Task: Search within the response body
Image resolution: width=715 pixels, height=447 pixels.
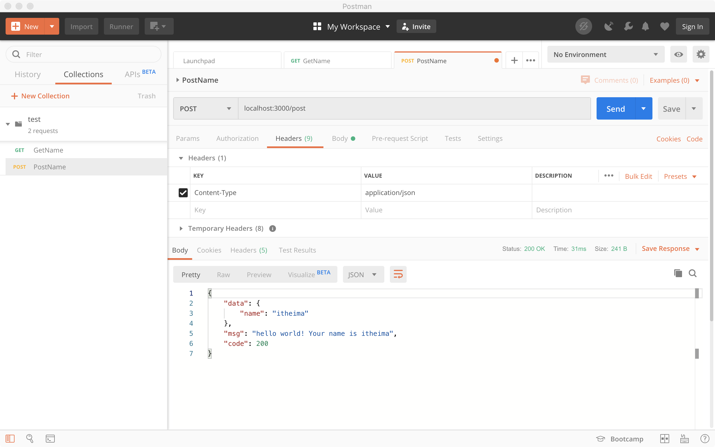Action: [693, 273]
